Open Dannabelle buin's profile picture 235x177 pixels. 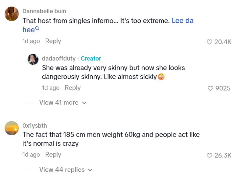(x=12, y=14)
